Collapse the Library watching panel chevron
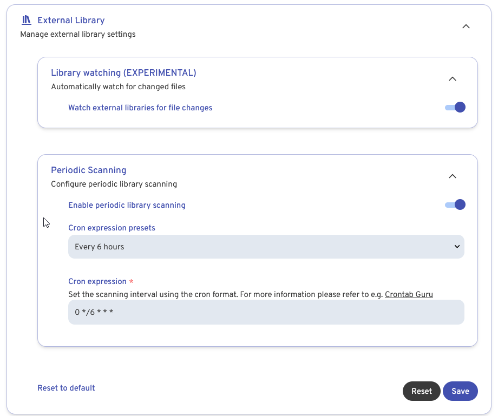The width and height of the screenshot is (498, 416). (x=453, y=79)
